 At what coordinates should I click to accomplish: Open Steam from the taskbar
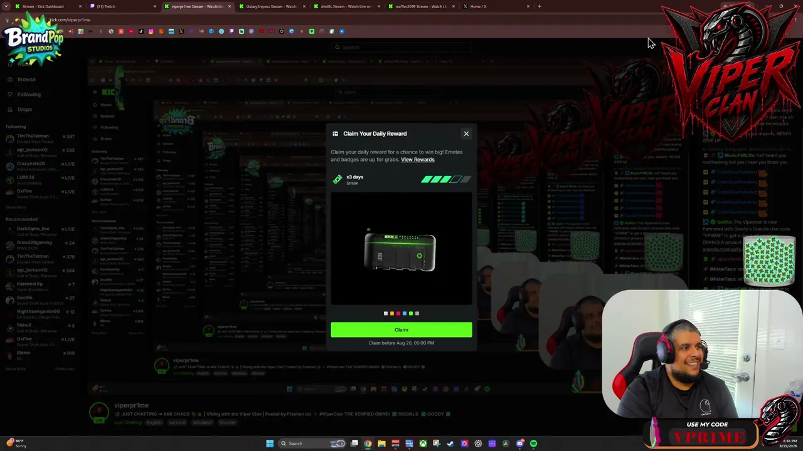(450, 443)
